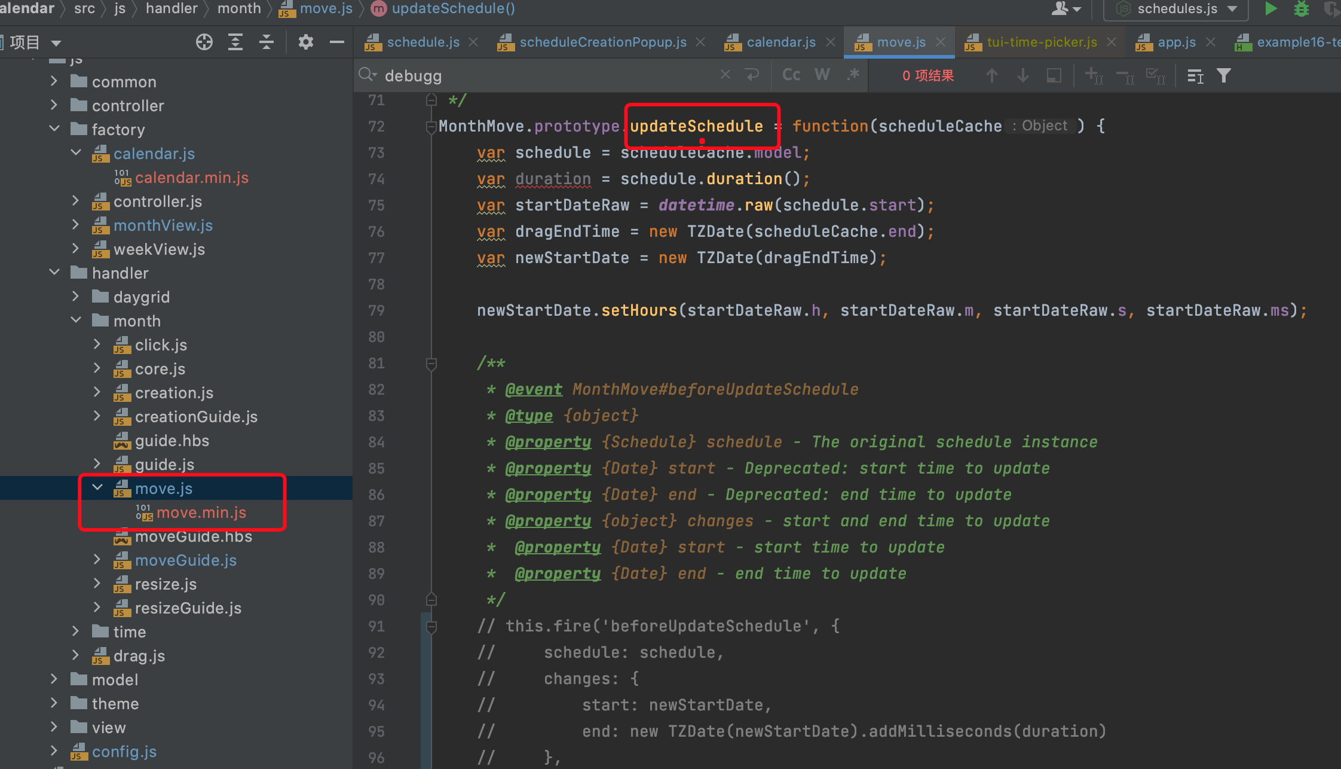Viewport: 1341px width, 769px height.
Task: Expand the common folder
Action: pos(54,81)
